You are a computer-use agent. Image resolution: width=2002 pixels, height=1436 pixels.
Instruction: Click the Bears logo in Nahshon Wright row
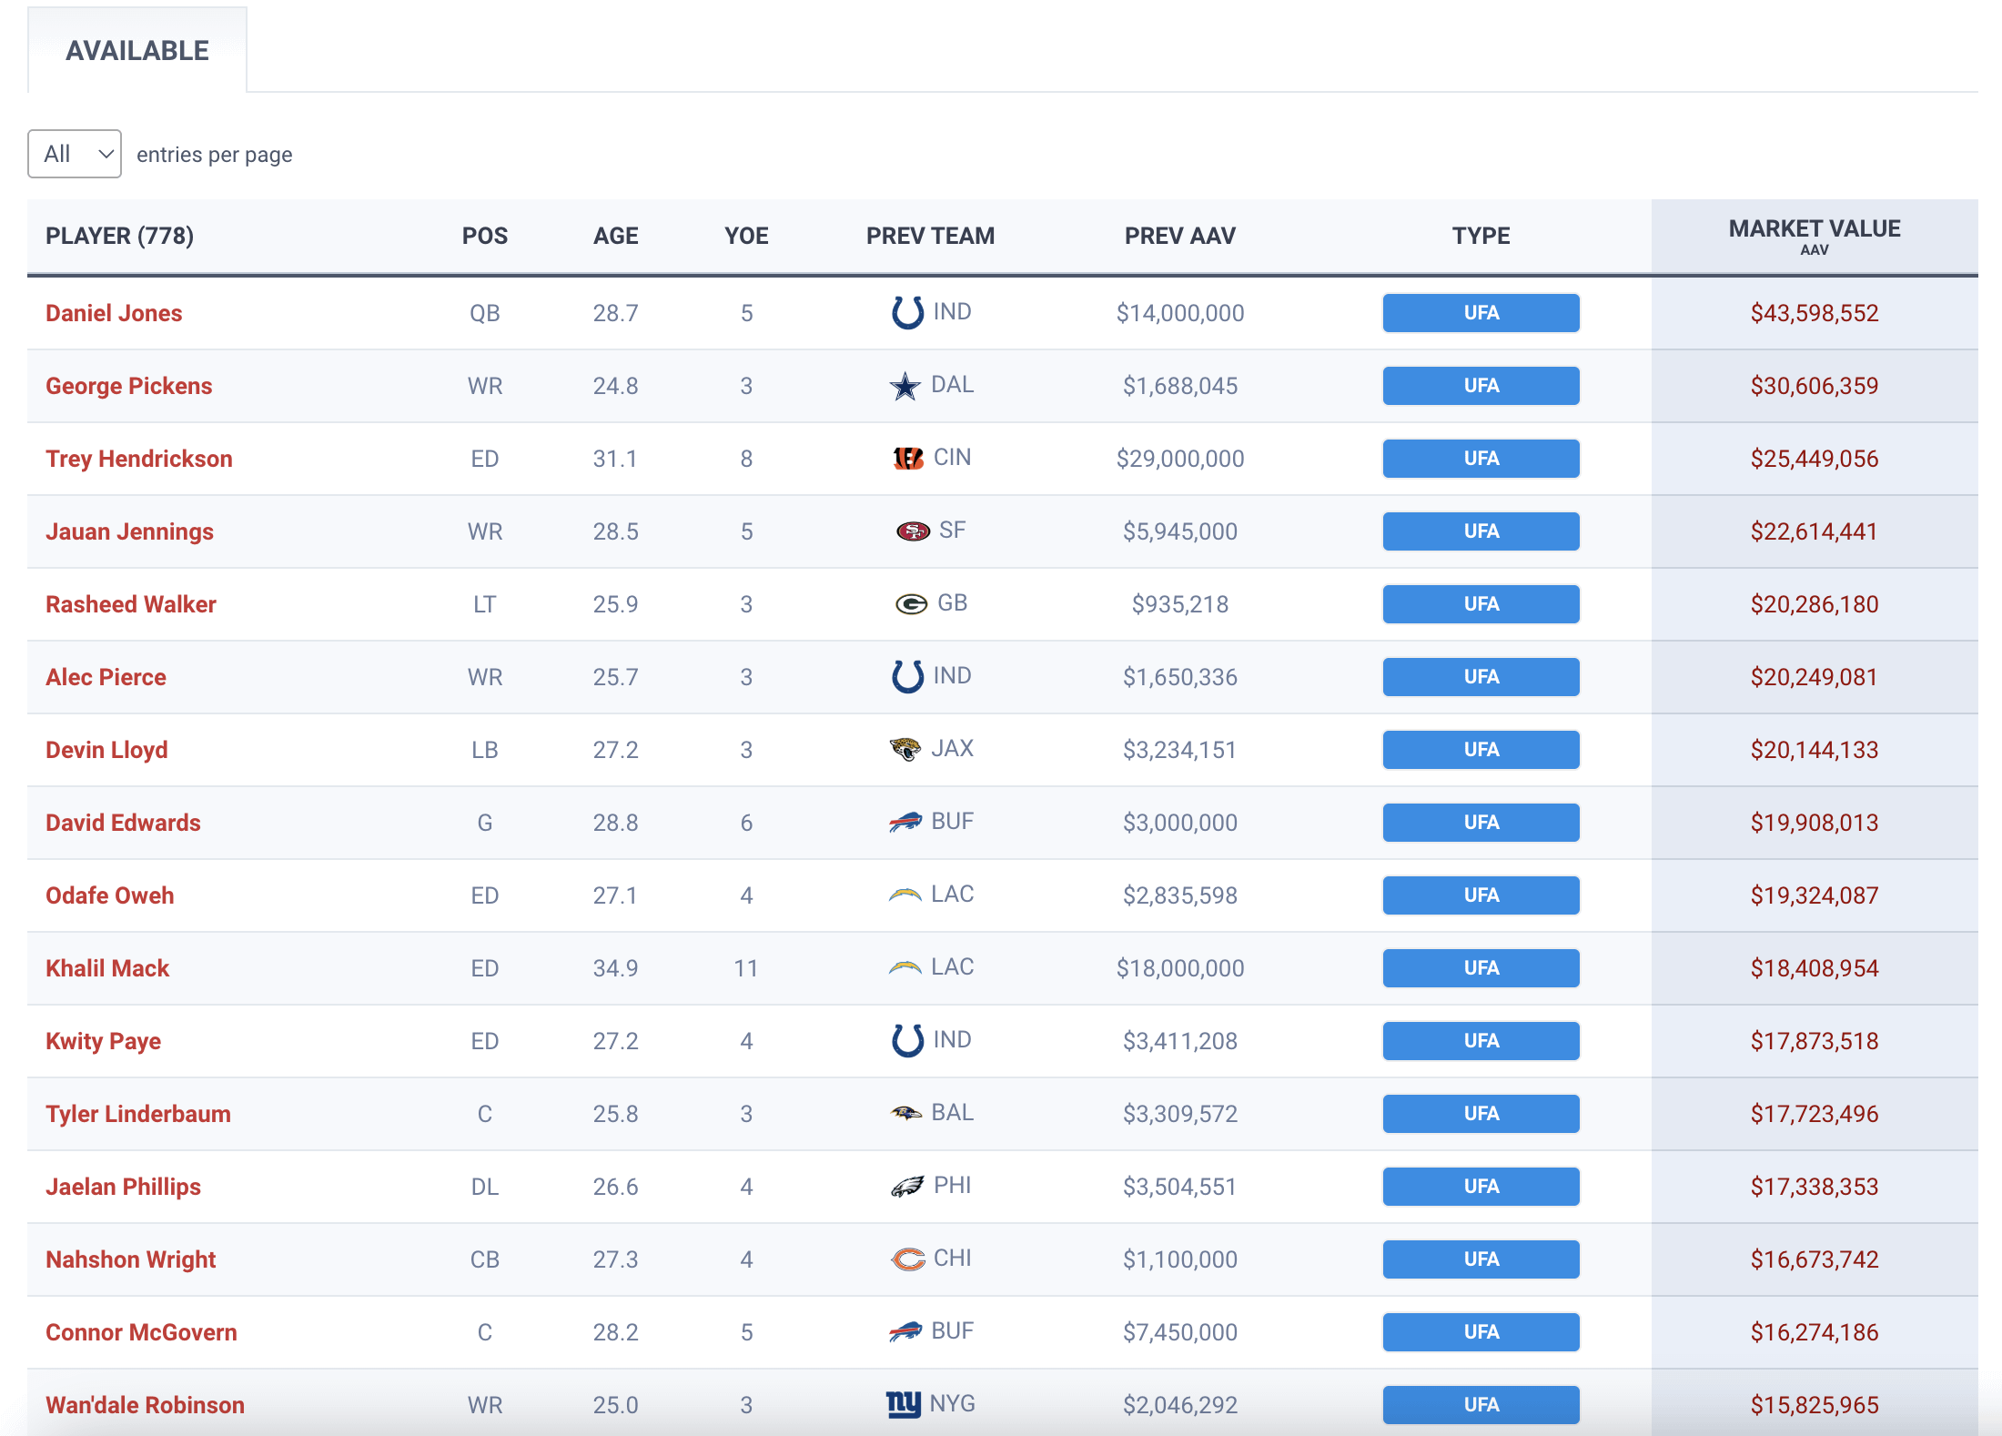(x=907, y=1259)
